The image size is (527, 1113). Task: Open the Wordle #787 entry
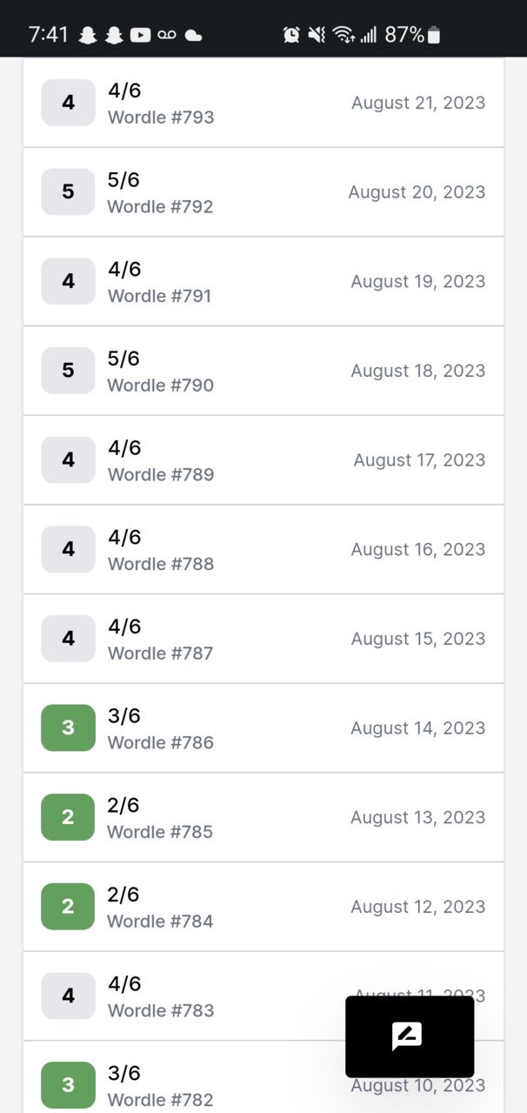(263, 639)
